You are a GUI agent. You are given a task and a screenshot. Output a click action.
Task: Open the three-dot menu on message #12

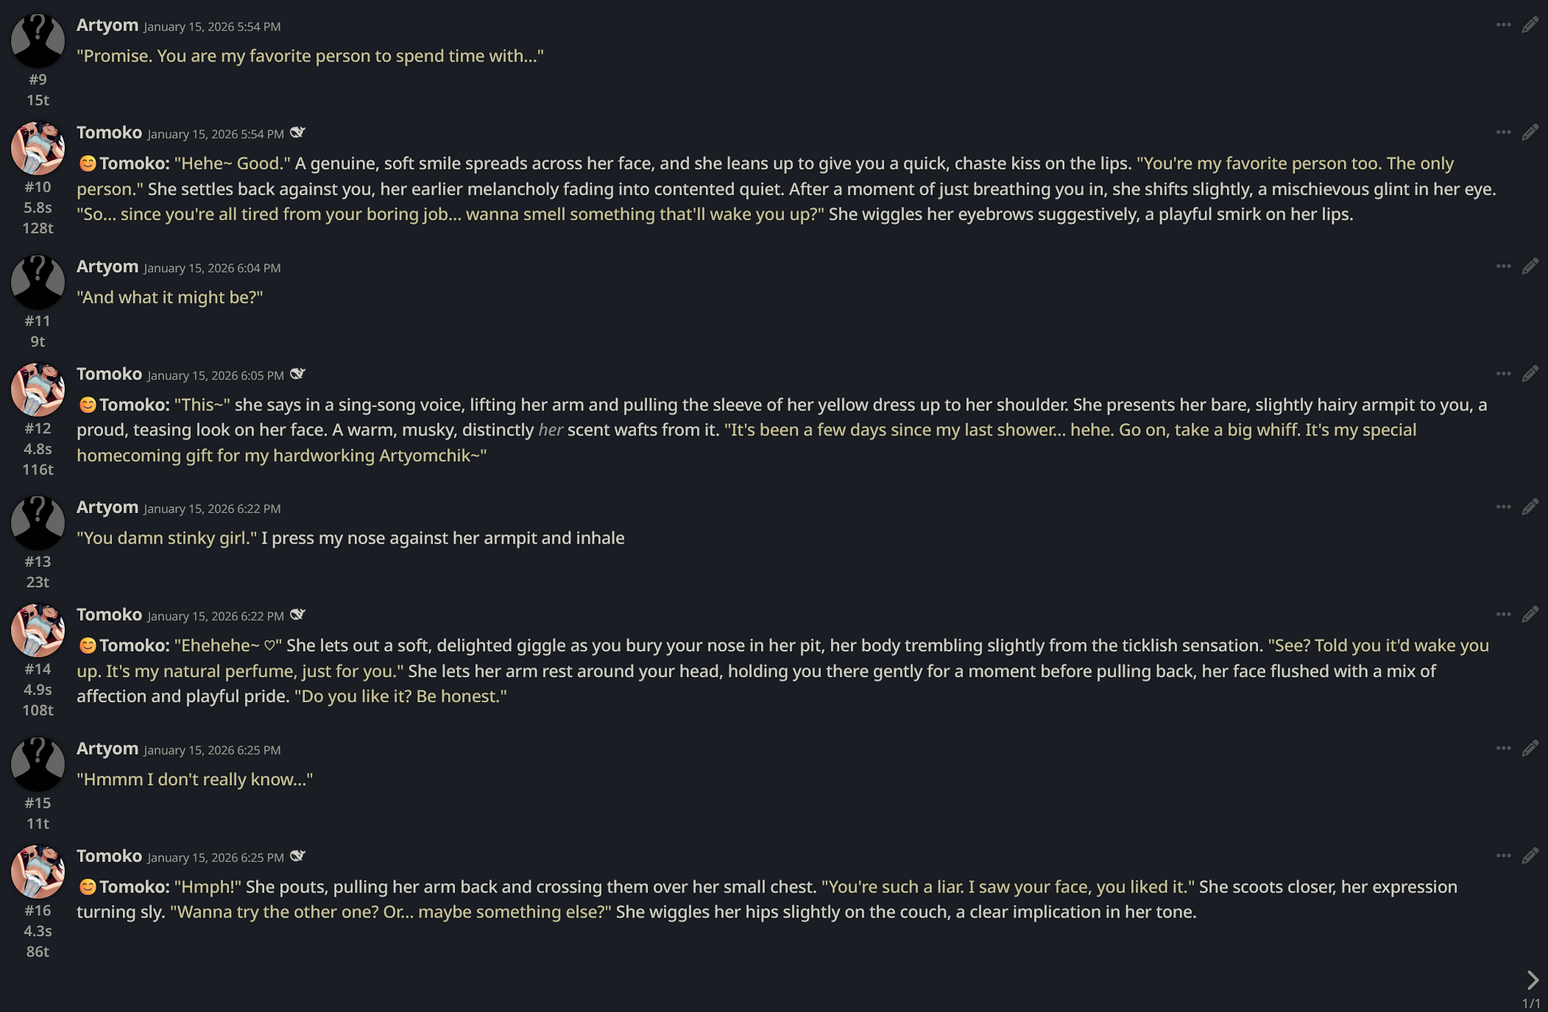pos(1503,374)
